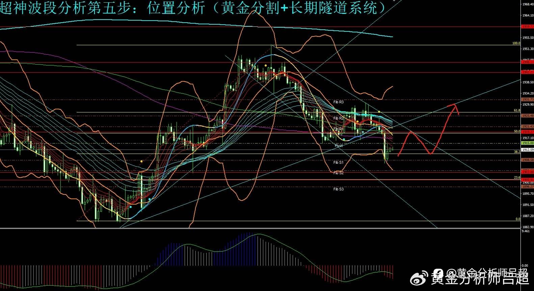Click the red 1959.72 price tag
This screenshot has width=534, height=291.
point(528,26)
